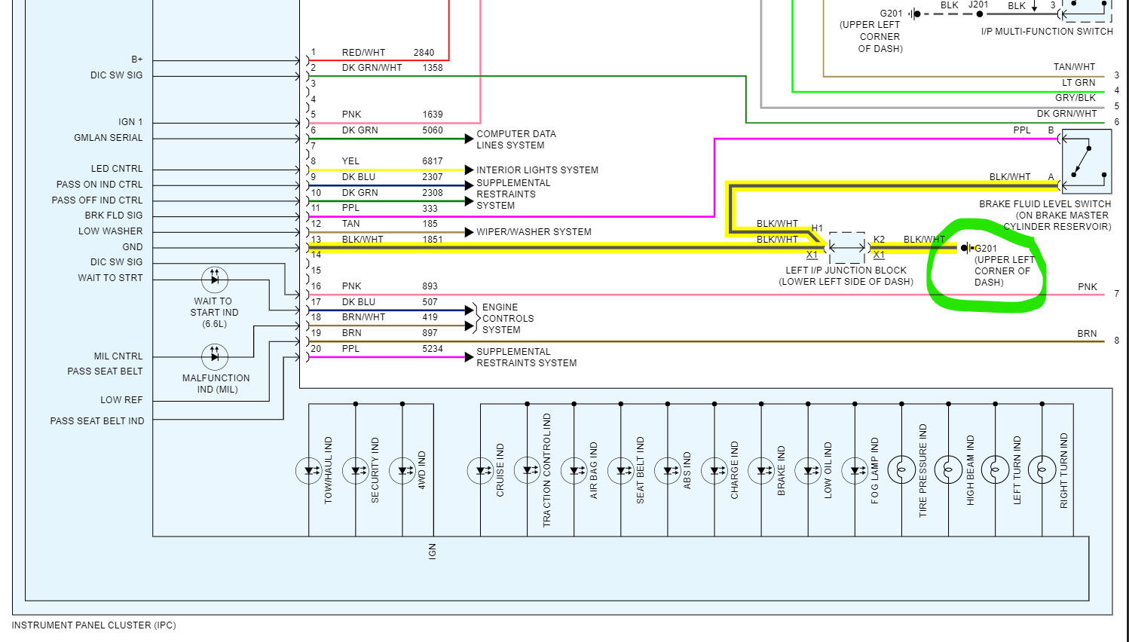Toggle the BRAKE FLUID LEVEL SWITCH symbol
This screenshot has height=642, width=1129.
(1085, 160)
